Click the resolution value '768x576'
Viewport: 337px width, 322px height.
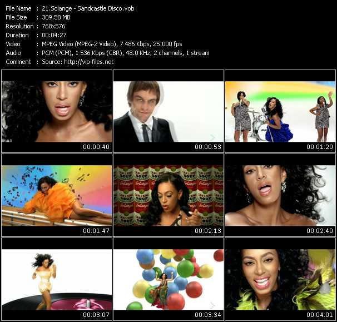(x=53, y=26)
